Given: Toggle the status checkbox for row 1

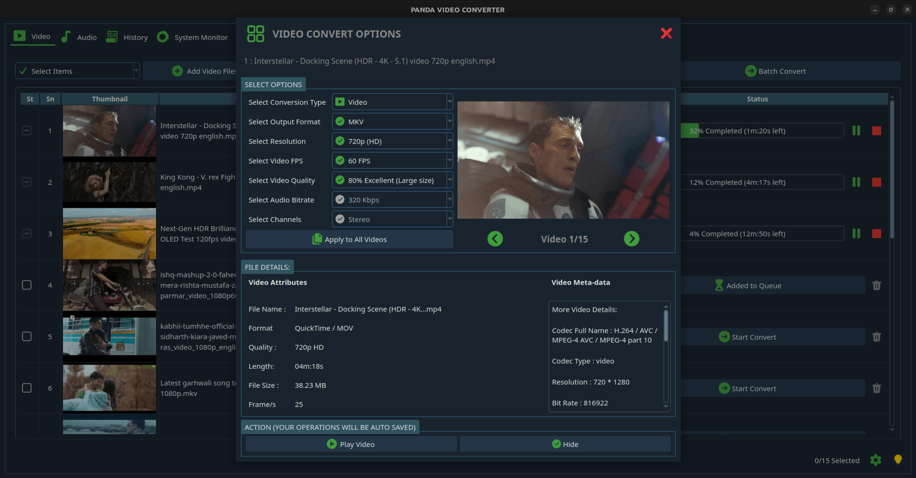Looking at the screenshot, I should (27, 131).
